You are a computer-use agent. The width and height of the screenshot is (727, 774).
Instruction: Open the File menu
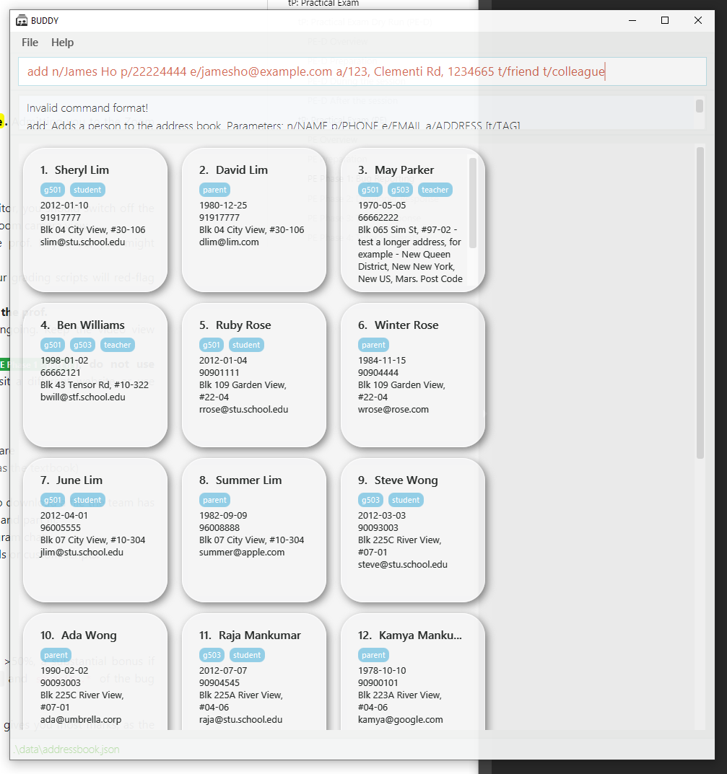pos(30,43)
